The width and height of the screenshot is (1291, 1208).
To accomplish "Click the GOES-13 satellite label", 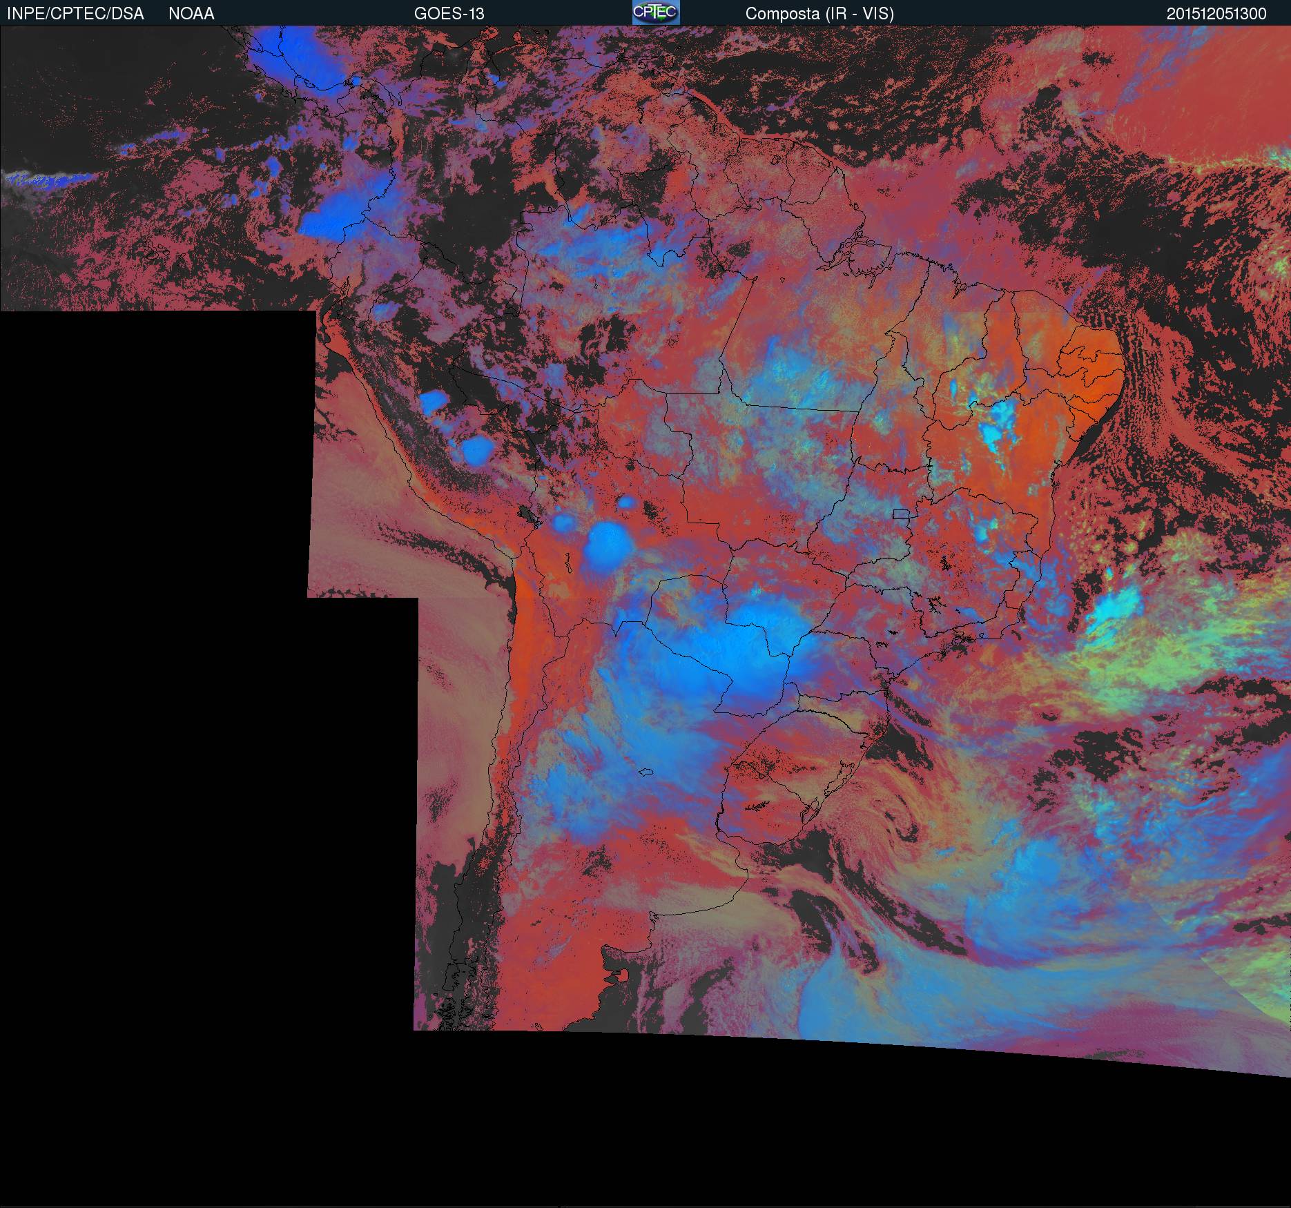I will click(449, 14).
